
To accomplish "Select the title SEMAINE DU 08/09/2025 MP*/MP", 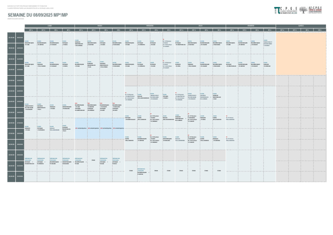I will coord(38,15).
